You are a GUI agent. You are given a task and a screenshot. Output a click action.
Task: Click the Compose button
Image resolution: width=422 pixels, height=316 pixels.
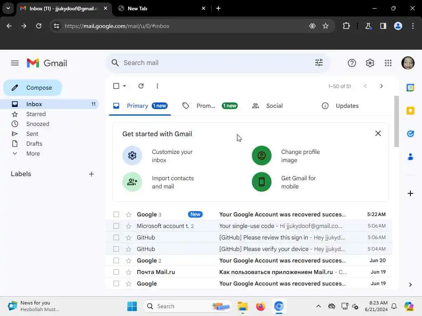tap(33, 88)
